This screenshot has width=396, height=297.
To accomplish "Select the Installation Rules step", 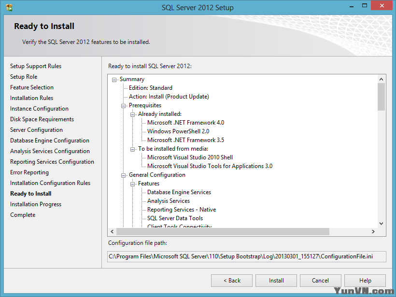I will point(31,98).
